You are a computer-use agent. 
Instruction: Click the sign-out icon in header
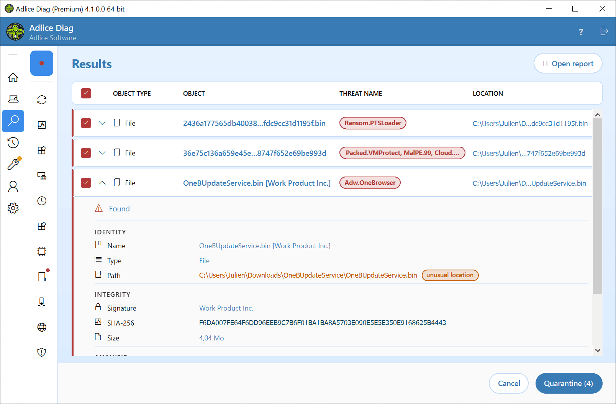[604, 31]
